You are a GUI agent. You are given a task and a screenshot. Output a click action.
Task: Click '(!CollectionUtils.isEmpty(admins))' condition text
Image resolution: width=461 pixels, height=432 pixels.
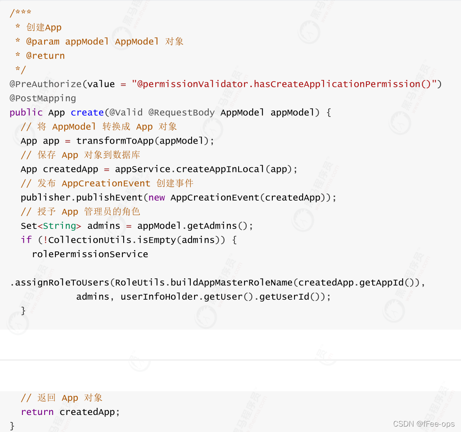tap(132, 240)
